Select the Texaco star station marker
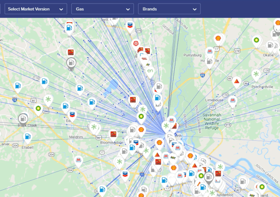The width and height of the screenshot is (280, 197). [136, 44]
